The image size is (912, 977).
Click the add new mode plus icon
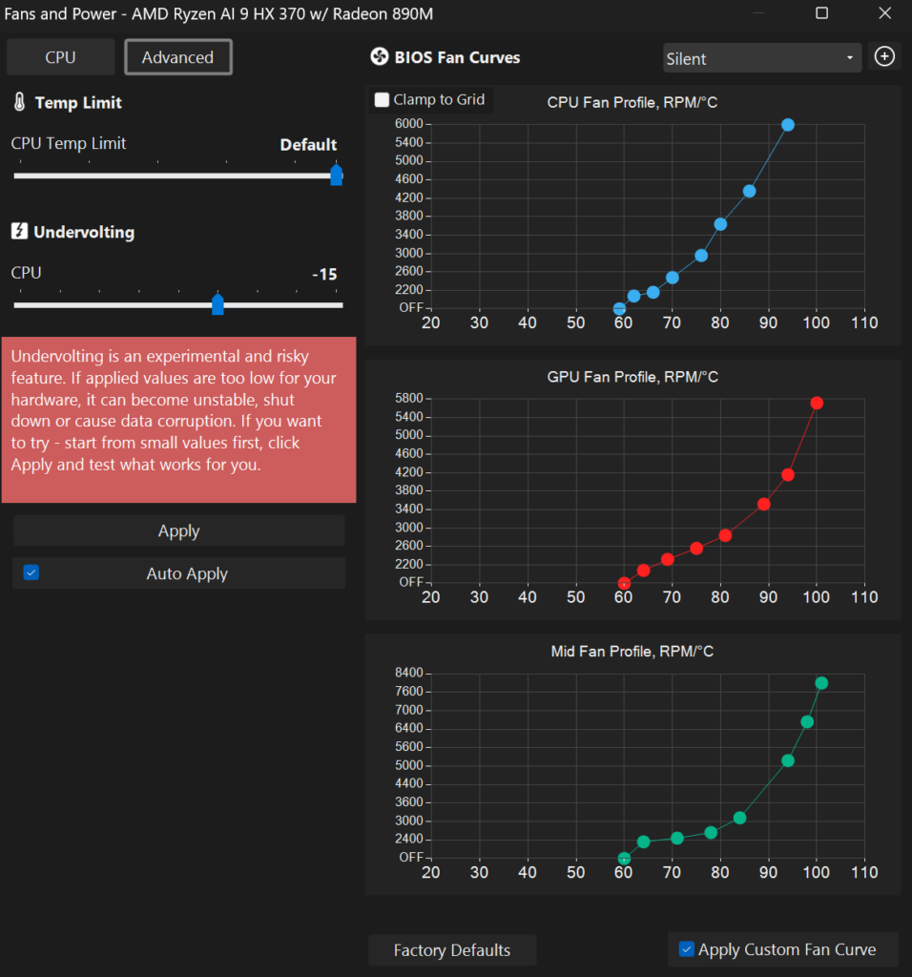tap(884, 56)
